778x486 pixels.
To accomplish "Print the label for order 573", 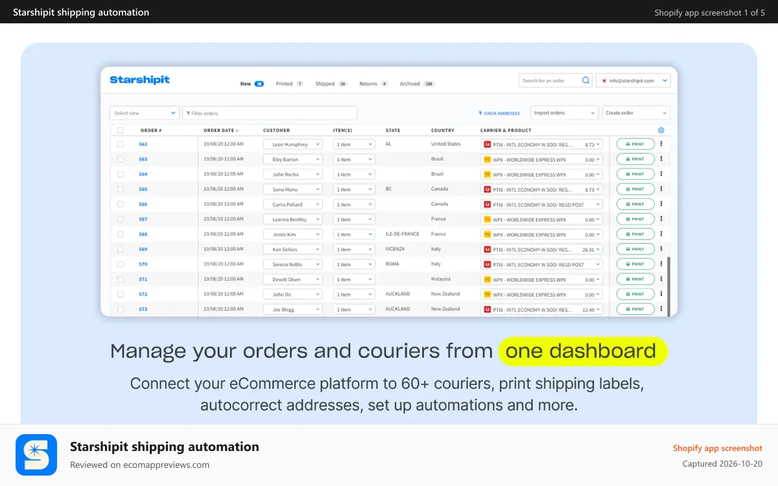I will [x=635, y=309].
